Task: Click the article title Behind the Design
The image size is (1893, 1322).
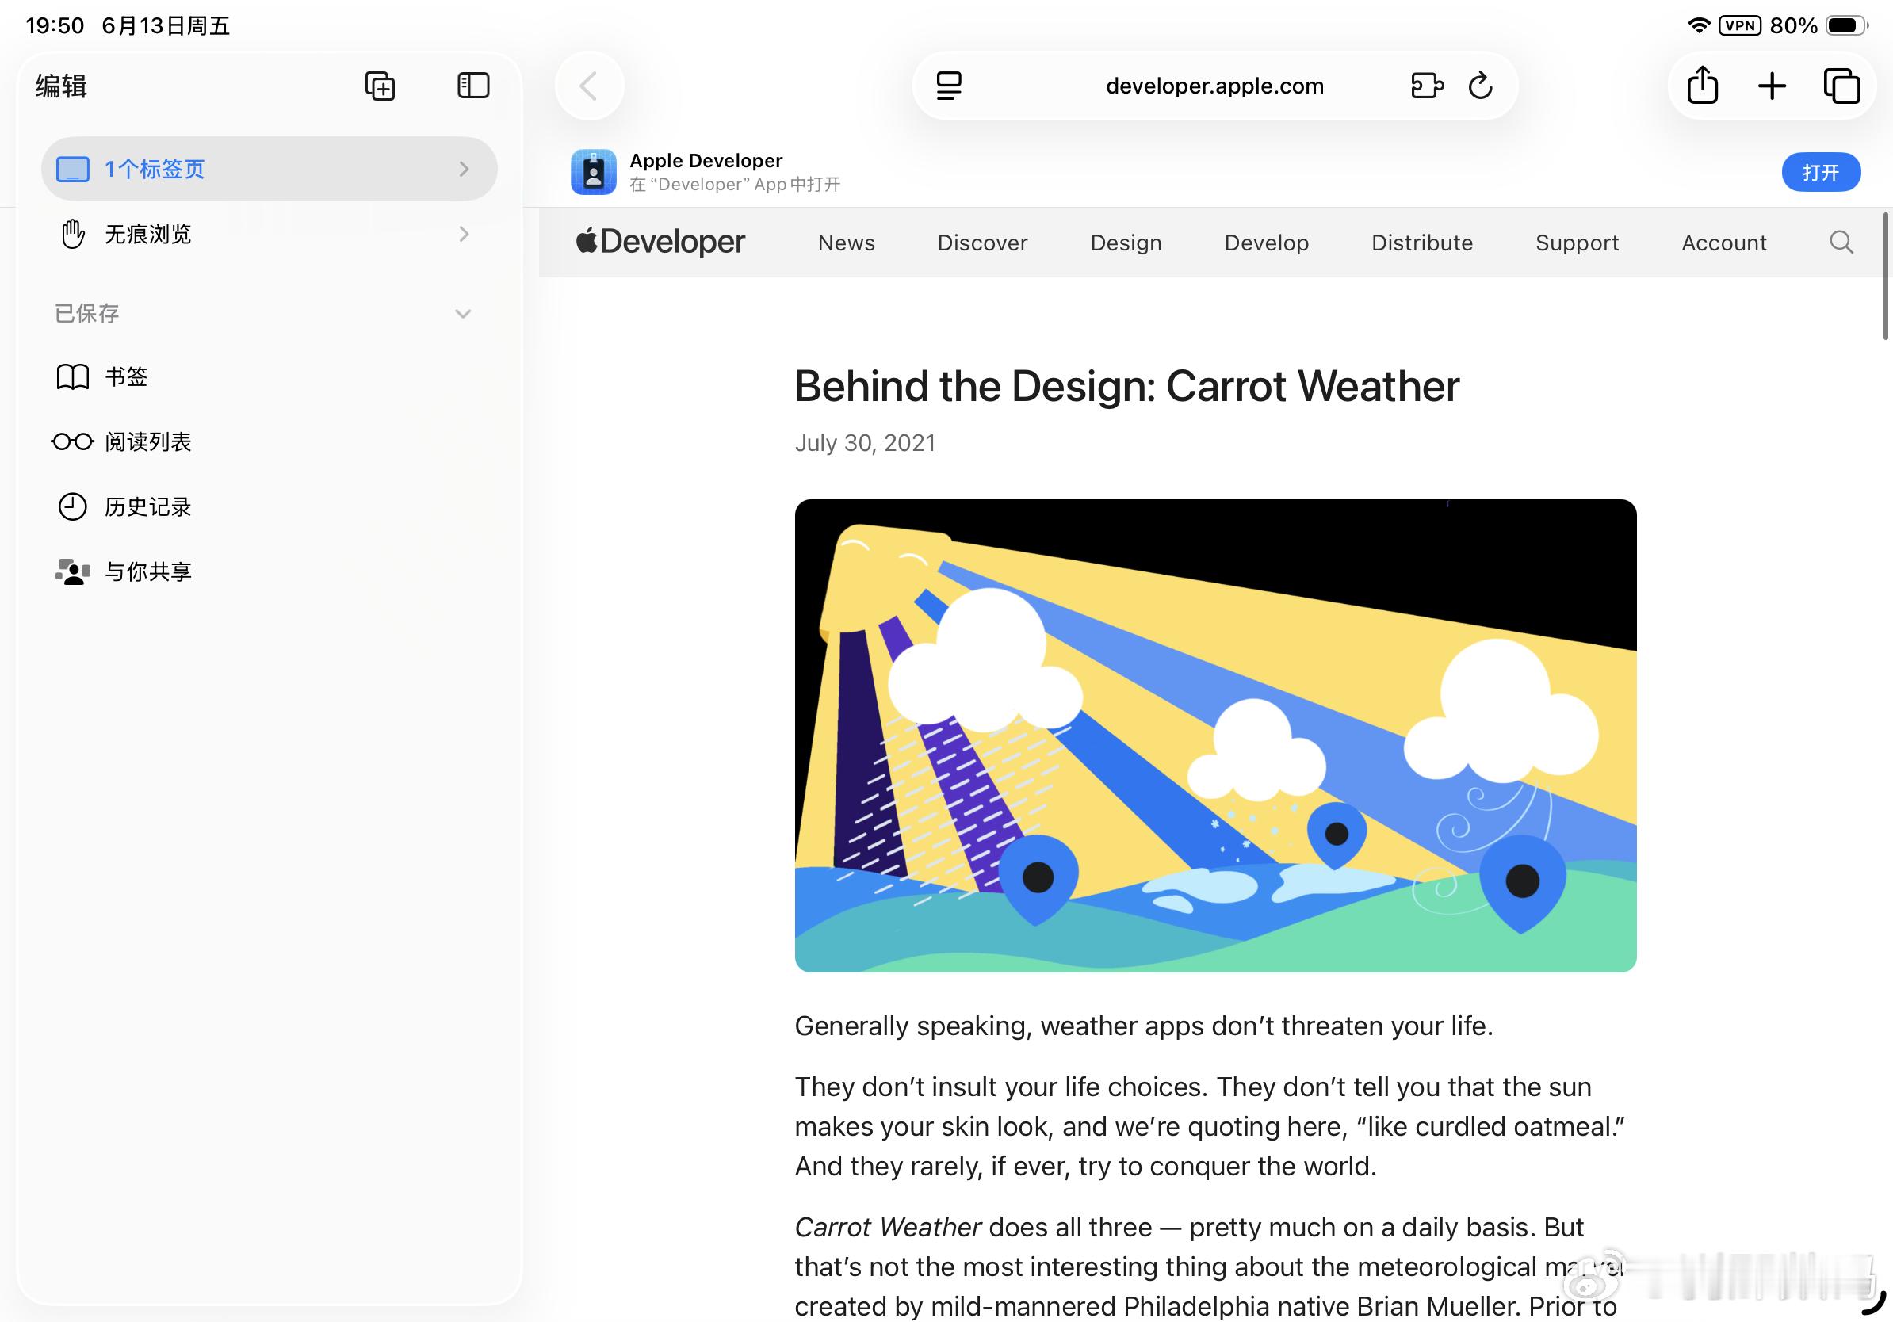Action: coord(1126,386)
